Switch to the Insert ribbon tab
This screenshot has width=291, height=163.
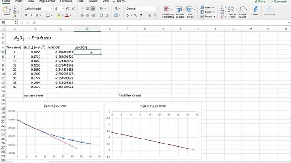(19, 1)
